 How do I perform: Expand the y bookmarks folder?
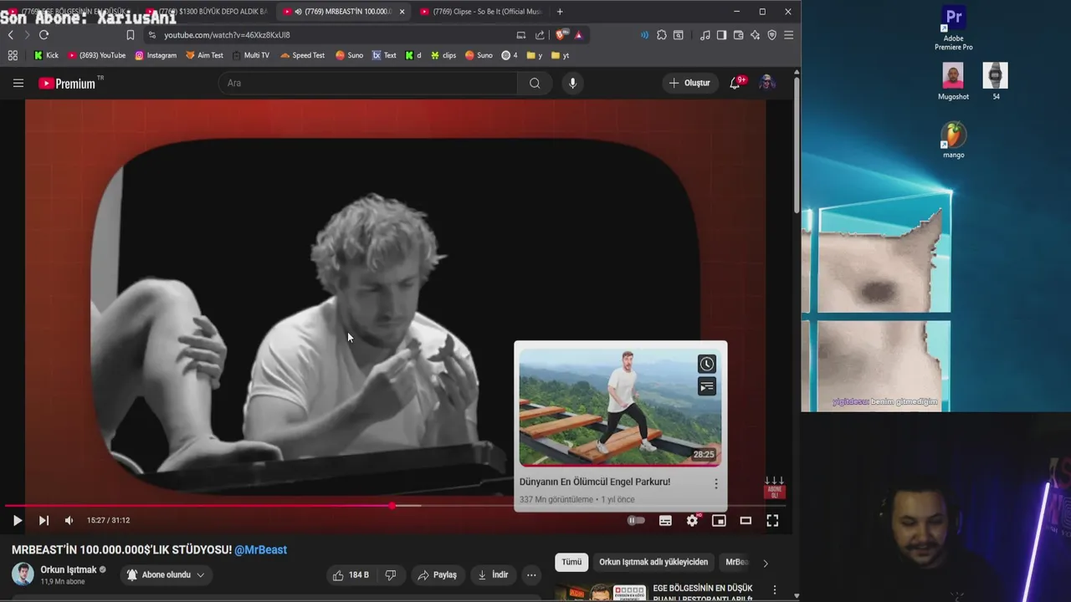pos(535,55)
